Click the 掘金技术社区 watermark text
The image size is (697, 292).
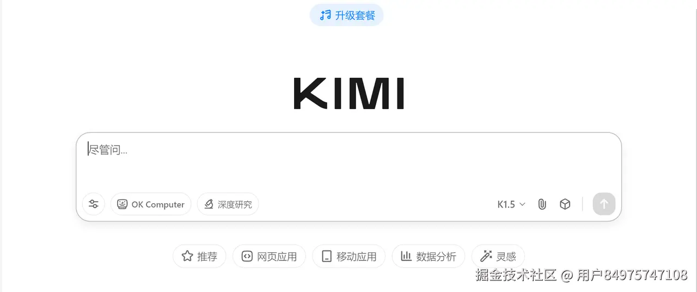pyautogui.click(x=516, y=275)
